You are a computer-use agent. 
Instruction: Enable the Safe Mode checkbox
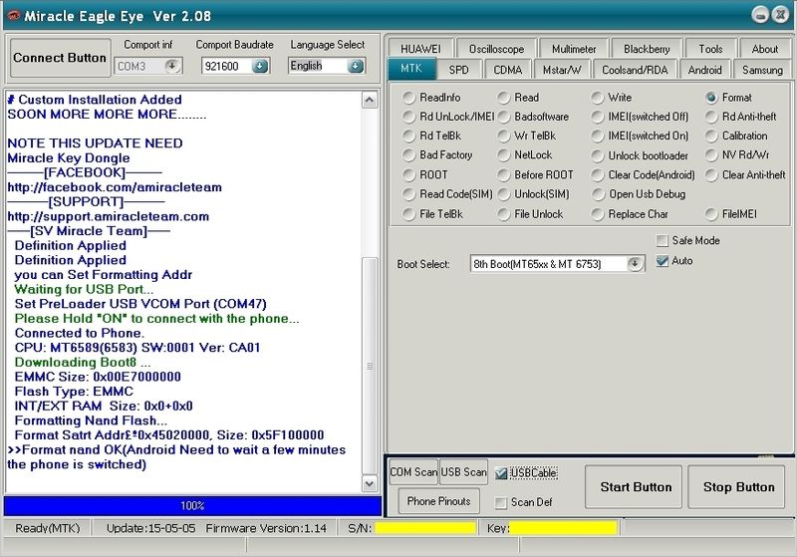[x=662, y=240]
